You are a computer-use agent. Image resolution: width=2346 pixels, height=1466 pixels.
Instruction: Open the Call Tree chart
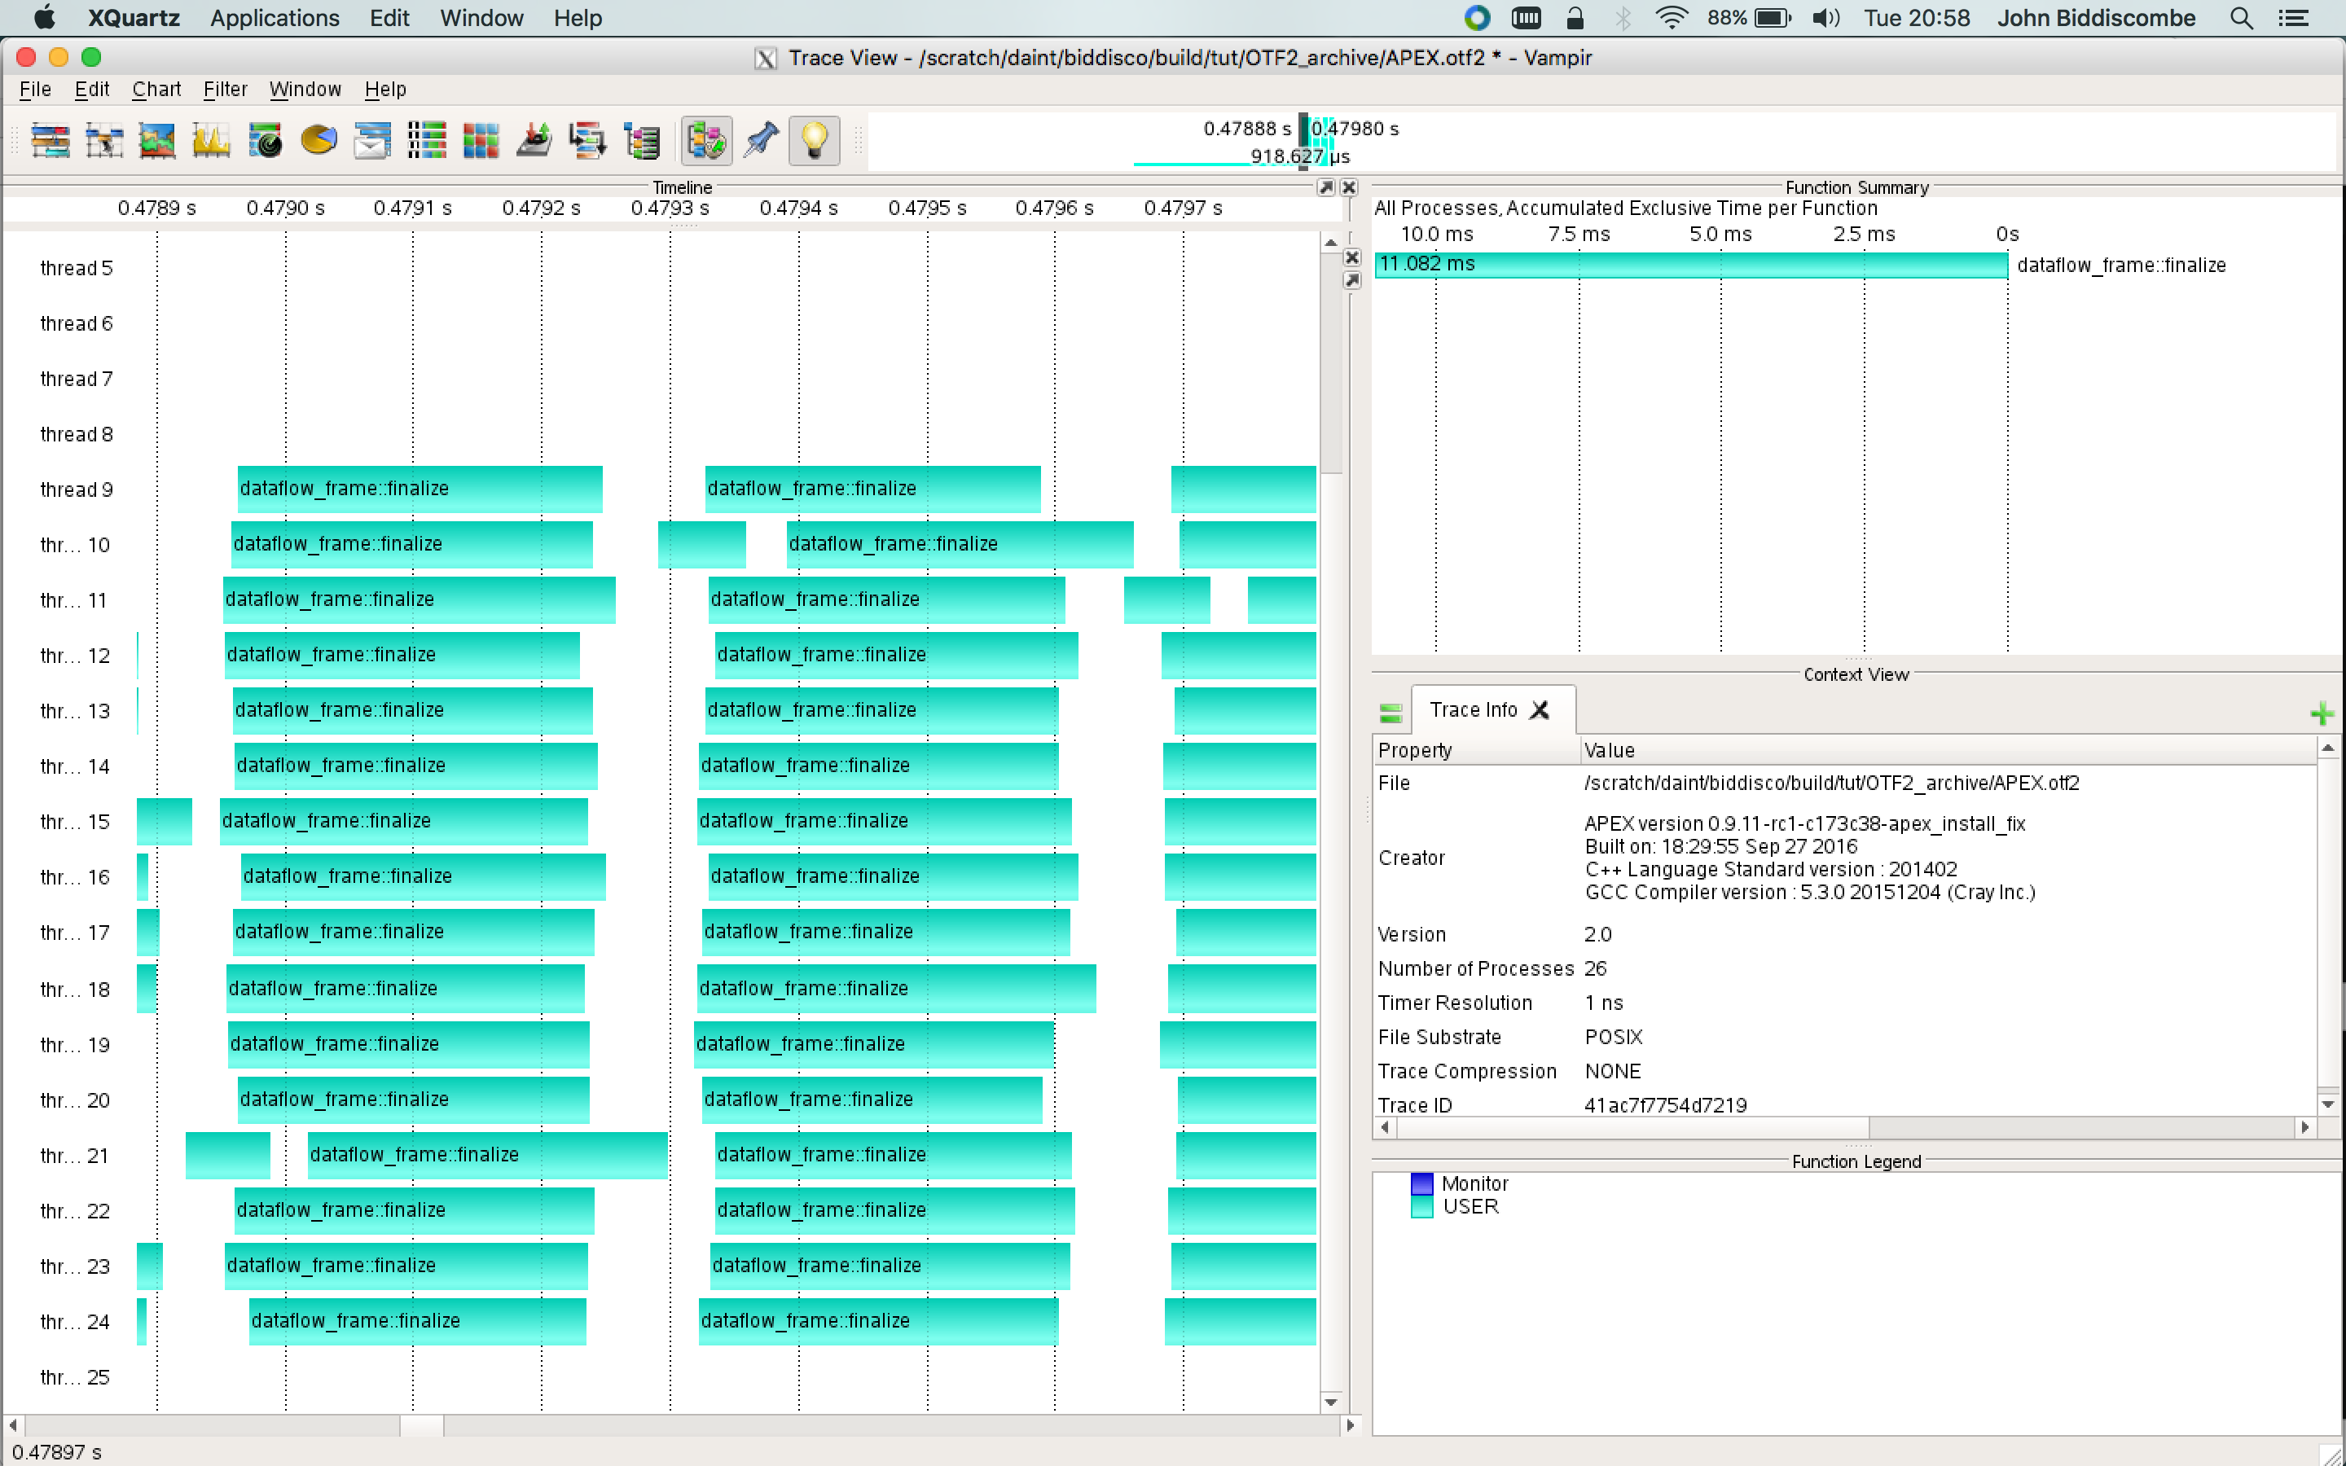point(587,141)
